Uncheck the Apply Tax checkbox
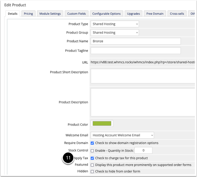This screenshot has height=177, width=197. 92,158
